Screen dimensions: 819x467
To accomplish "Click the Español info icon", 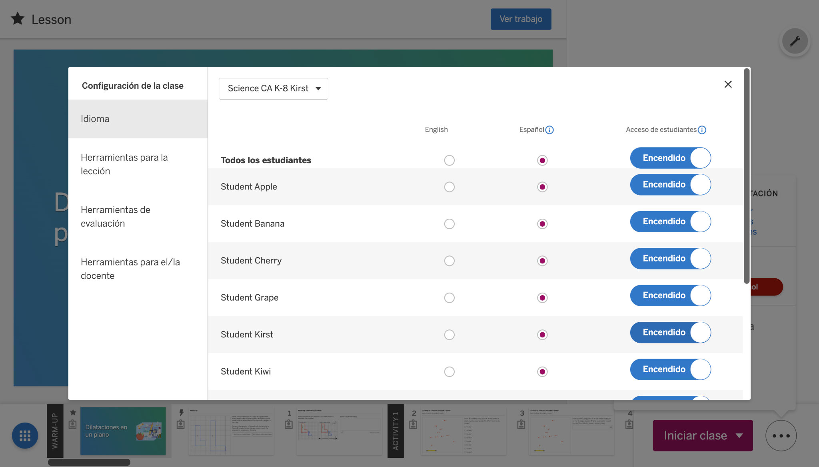I will [x=549, y=130].
